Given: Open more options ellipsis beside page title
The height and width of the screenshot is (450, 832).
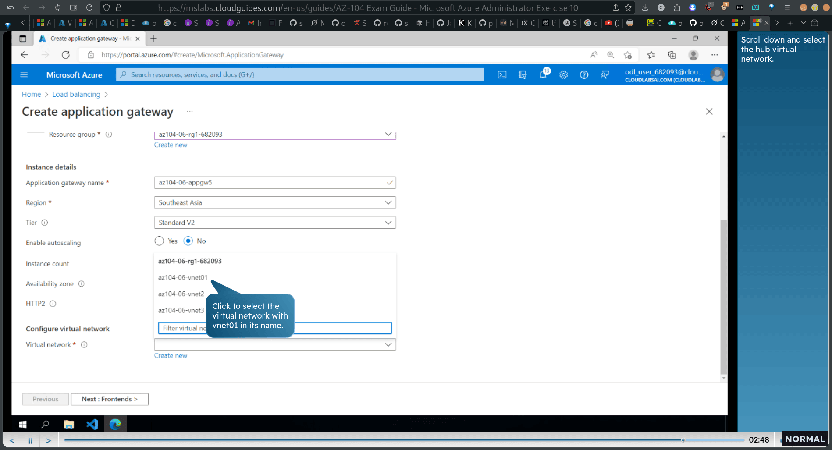Looking at the screenshot, I should coord(189,111).
